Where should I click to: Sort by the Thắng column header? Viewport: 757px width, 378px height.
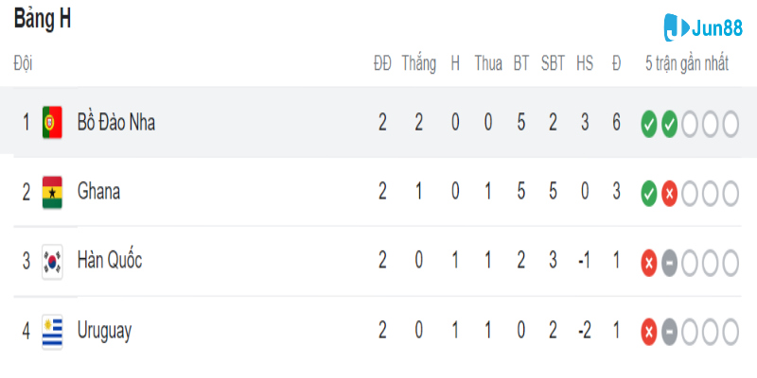(418, 64)
